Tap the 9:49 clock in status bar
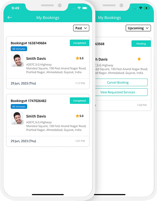157x201 pixels. (15, 8)
